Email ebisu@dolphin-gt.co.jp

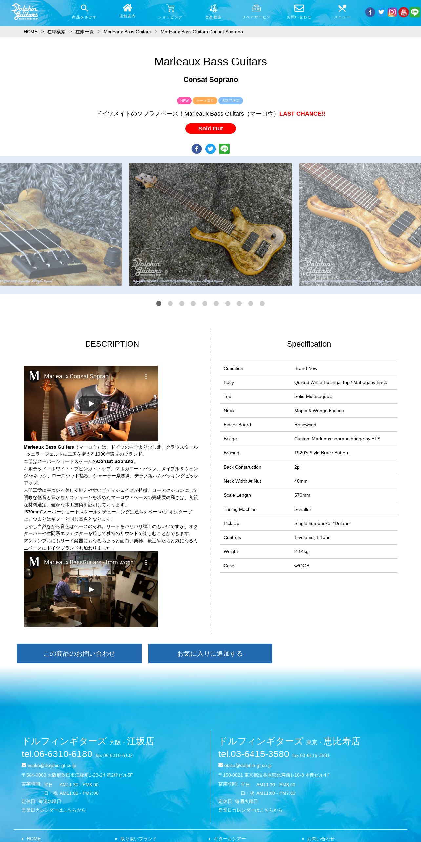(248, 765)
